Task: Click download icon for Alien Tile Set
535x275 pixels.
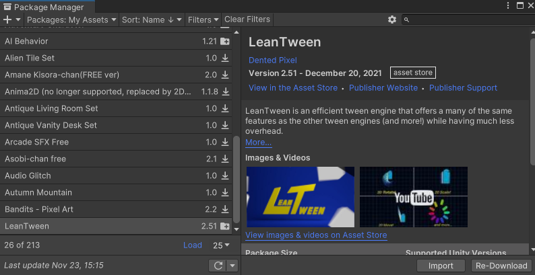Action: tap(225, 58)
